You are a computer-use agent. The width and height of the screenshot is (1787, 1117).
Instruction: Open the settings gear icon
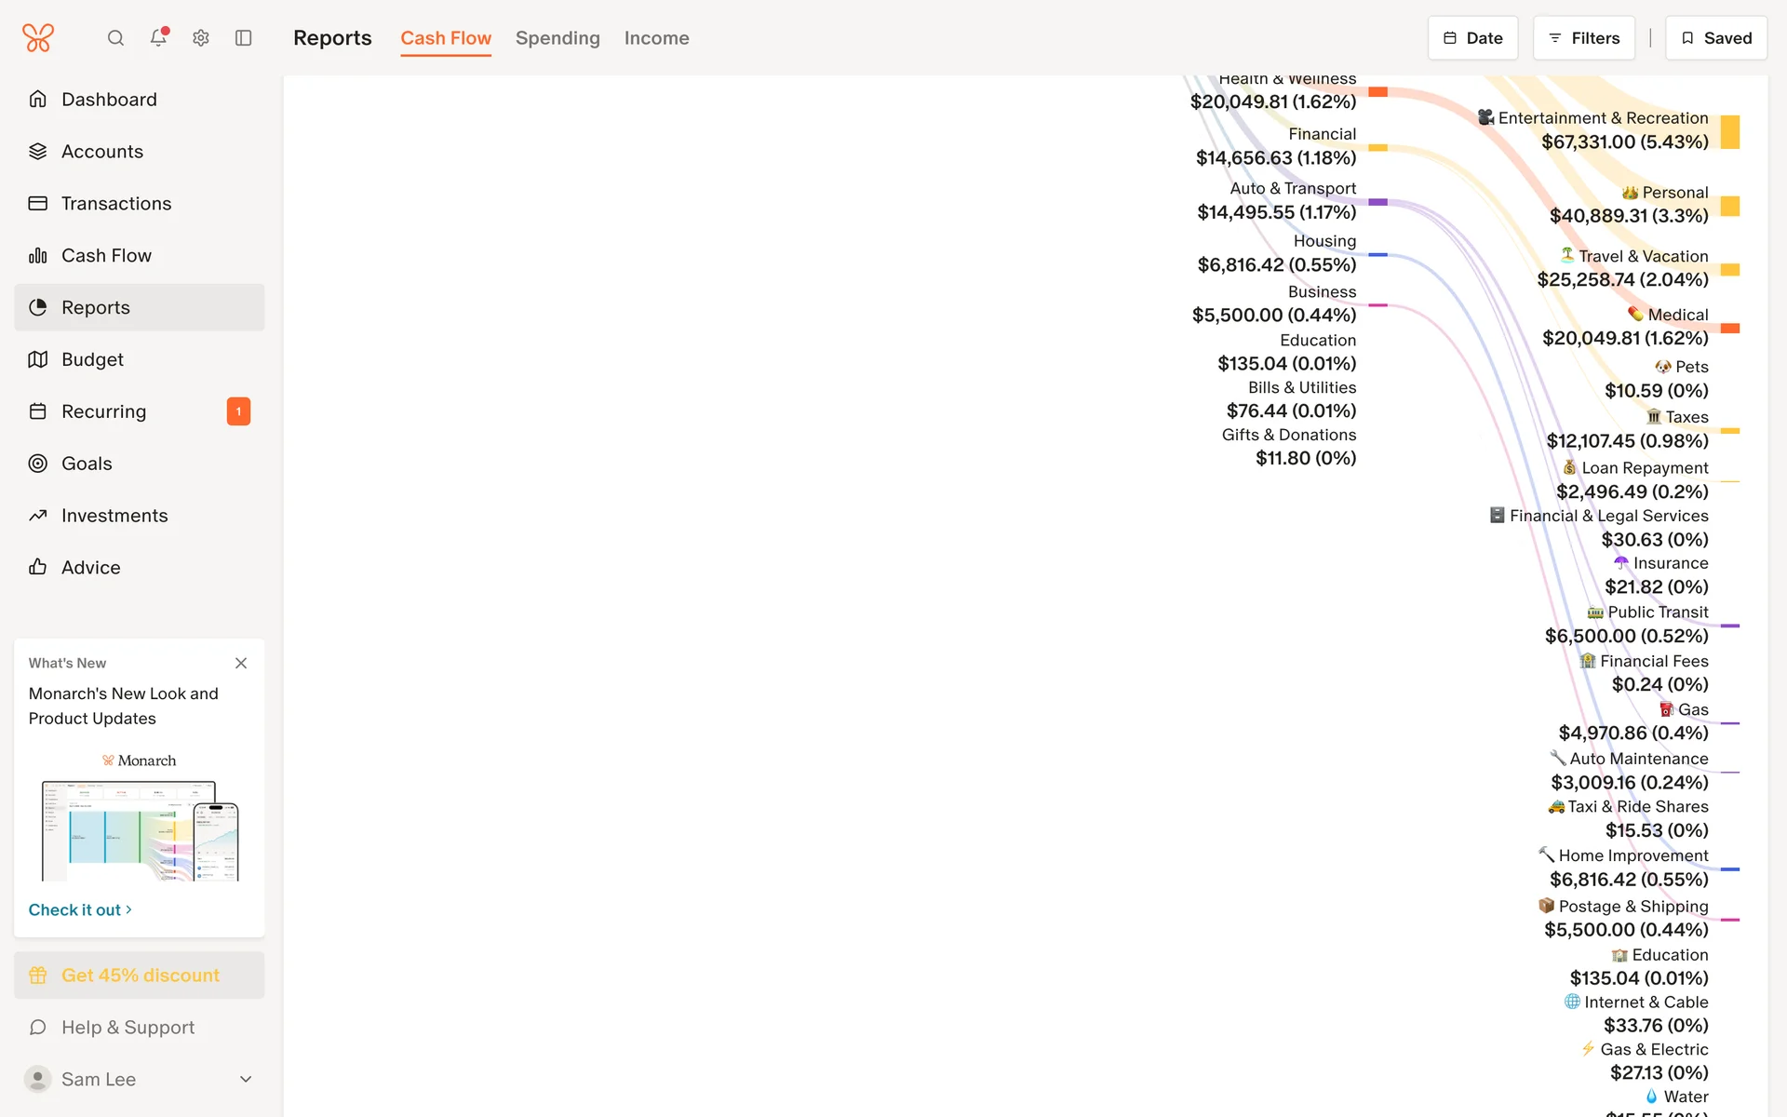201,38
